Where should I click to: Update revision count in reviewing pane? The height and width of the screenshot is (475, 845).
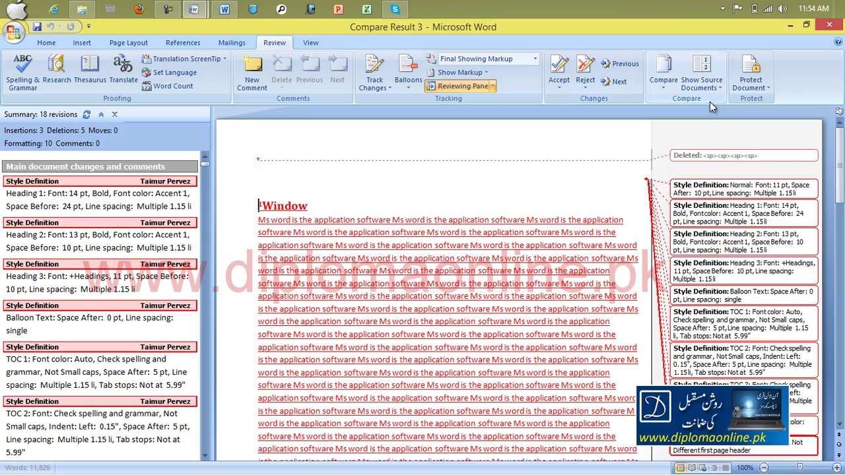pos(86,114)
